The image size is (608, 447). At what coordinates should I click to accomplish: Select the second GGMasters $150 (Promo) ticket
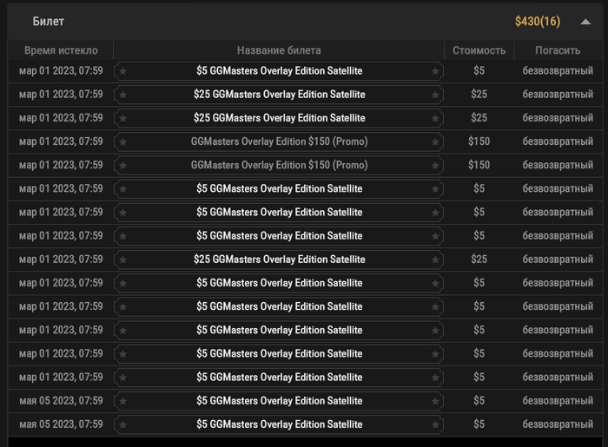click(279, 166)
